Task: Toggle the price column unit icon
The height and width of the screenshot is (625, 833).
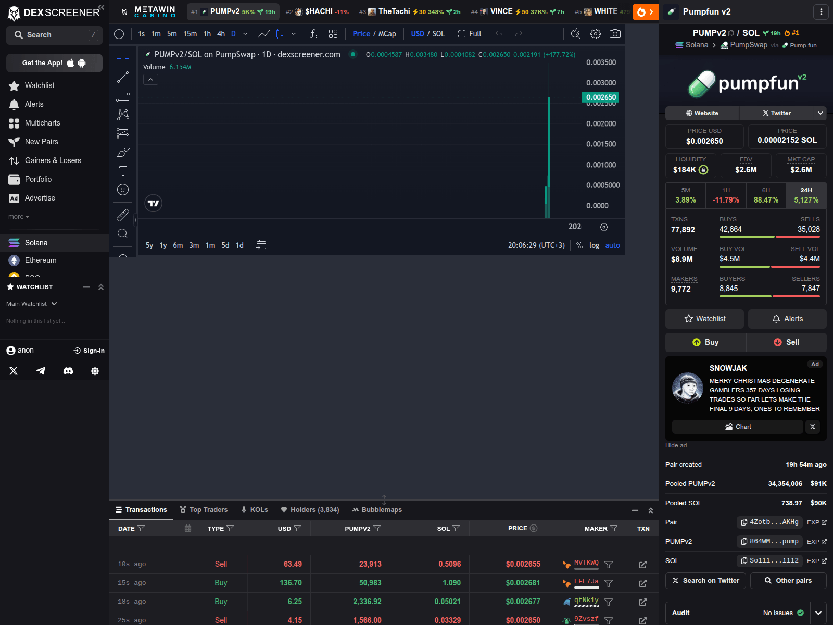Action: (534, 528)
